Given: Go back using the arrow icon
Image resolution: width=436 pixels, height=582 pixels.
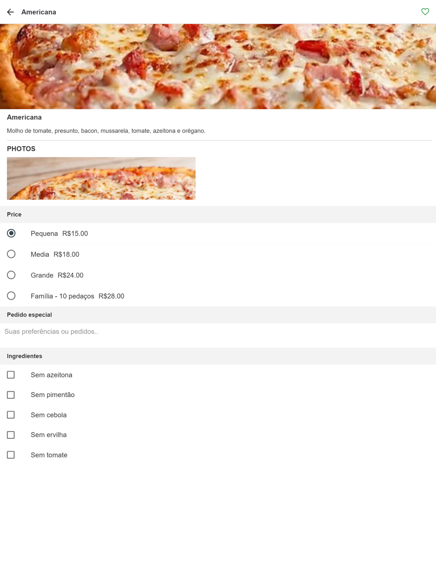Looking at the screenshot, I should pos(10,12).
